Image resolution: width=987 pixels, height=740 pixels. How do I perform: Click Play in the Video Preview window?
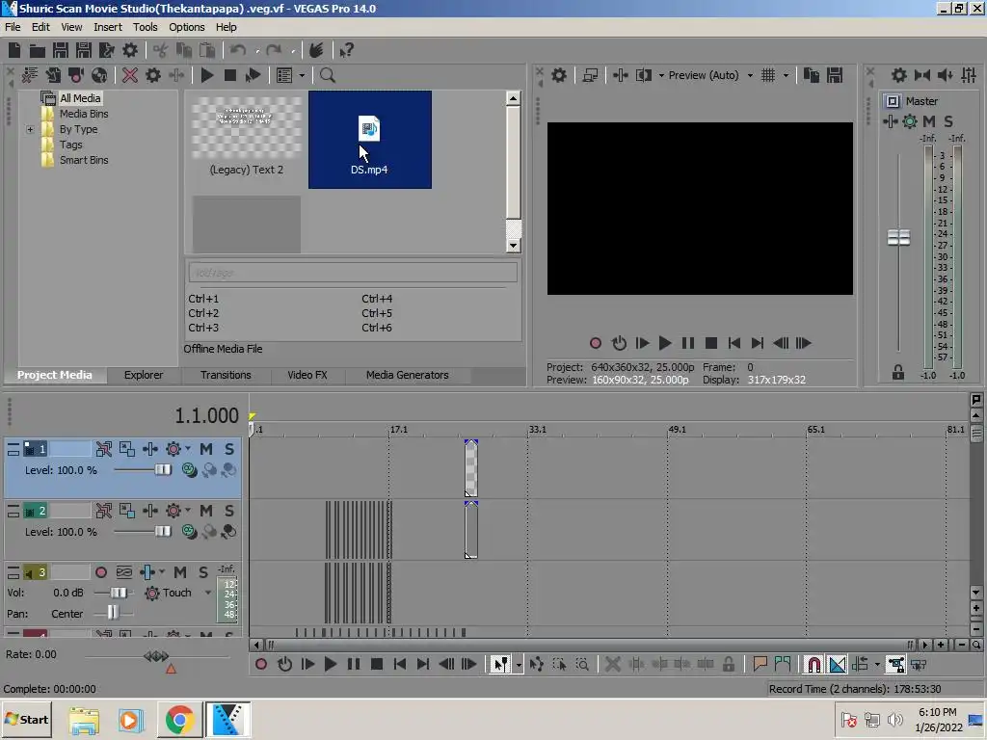pyautogui.click(x=665, y=343)
